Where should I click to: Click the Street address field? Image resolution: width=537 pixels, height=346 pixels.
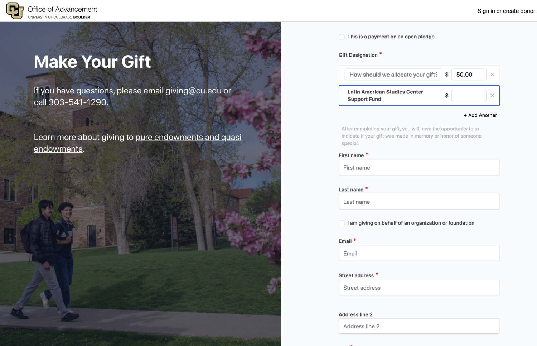click(x=419, y=288)
